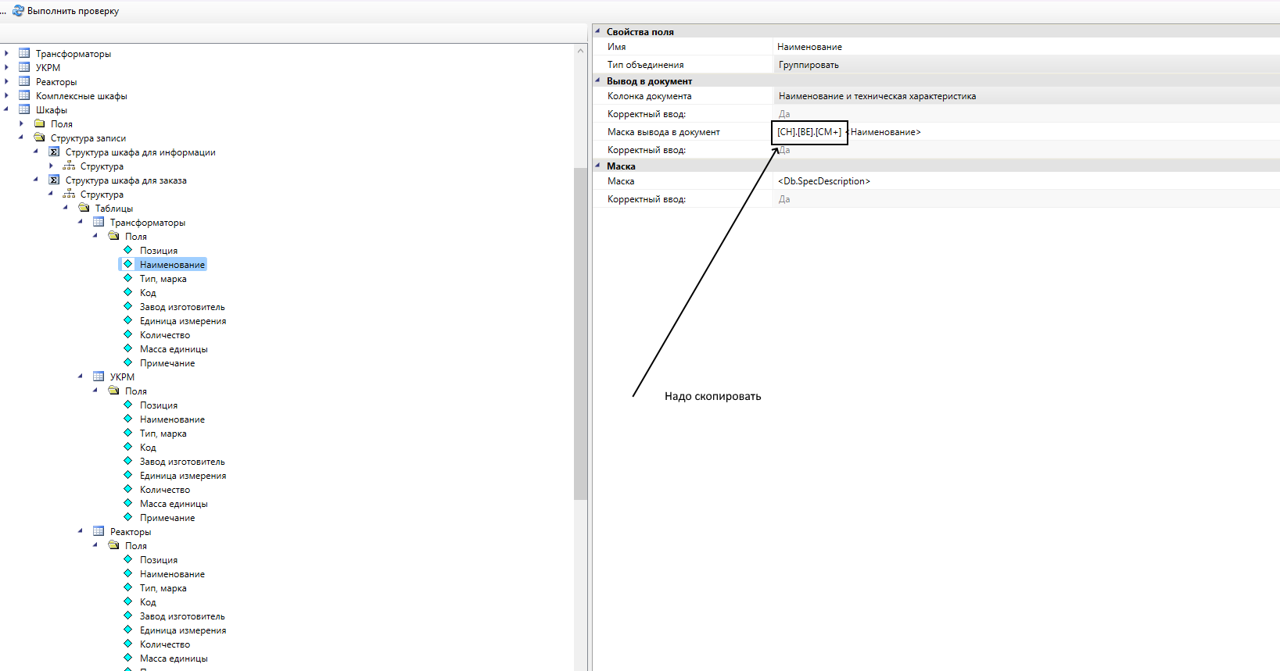Click sigma icon of Структура шкафа для заказа
Screen dimensions: 1280x671
(x=54, y=180)
